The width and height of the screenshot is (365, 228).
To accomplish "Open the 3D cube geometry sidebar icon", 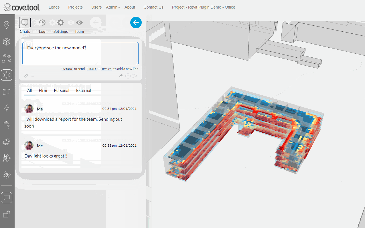I will (x=6, y=42).
